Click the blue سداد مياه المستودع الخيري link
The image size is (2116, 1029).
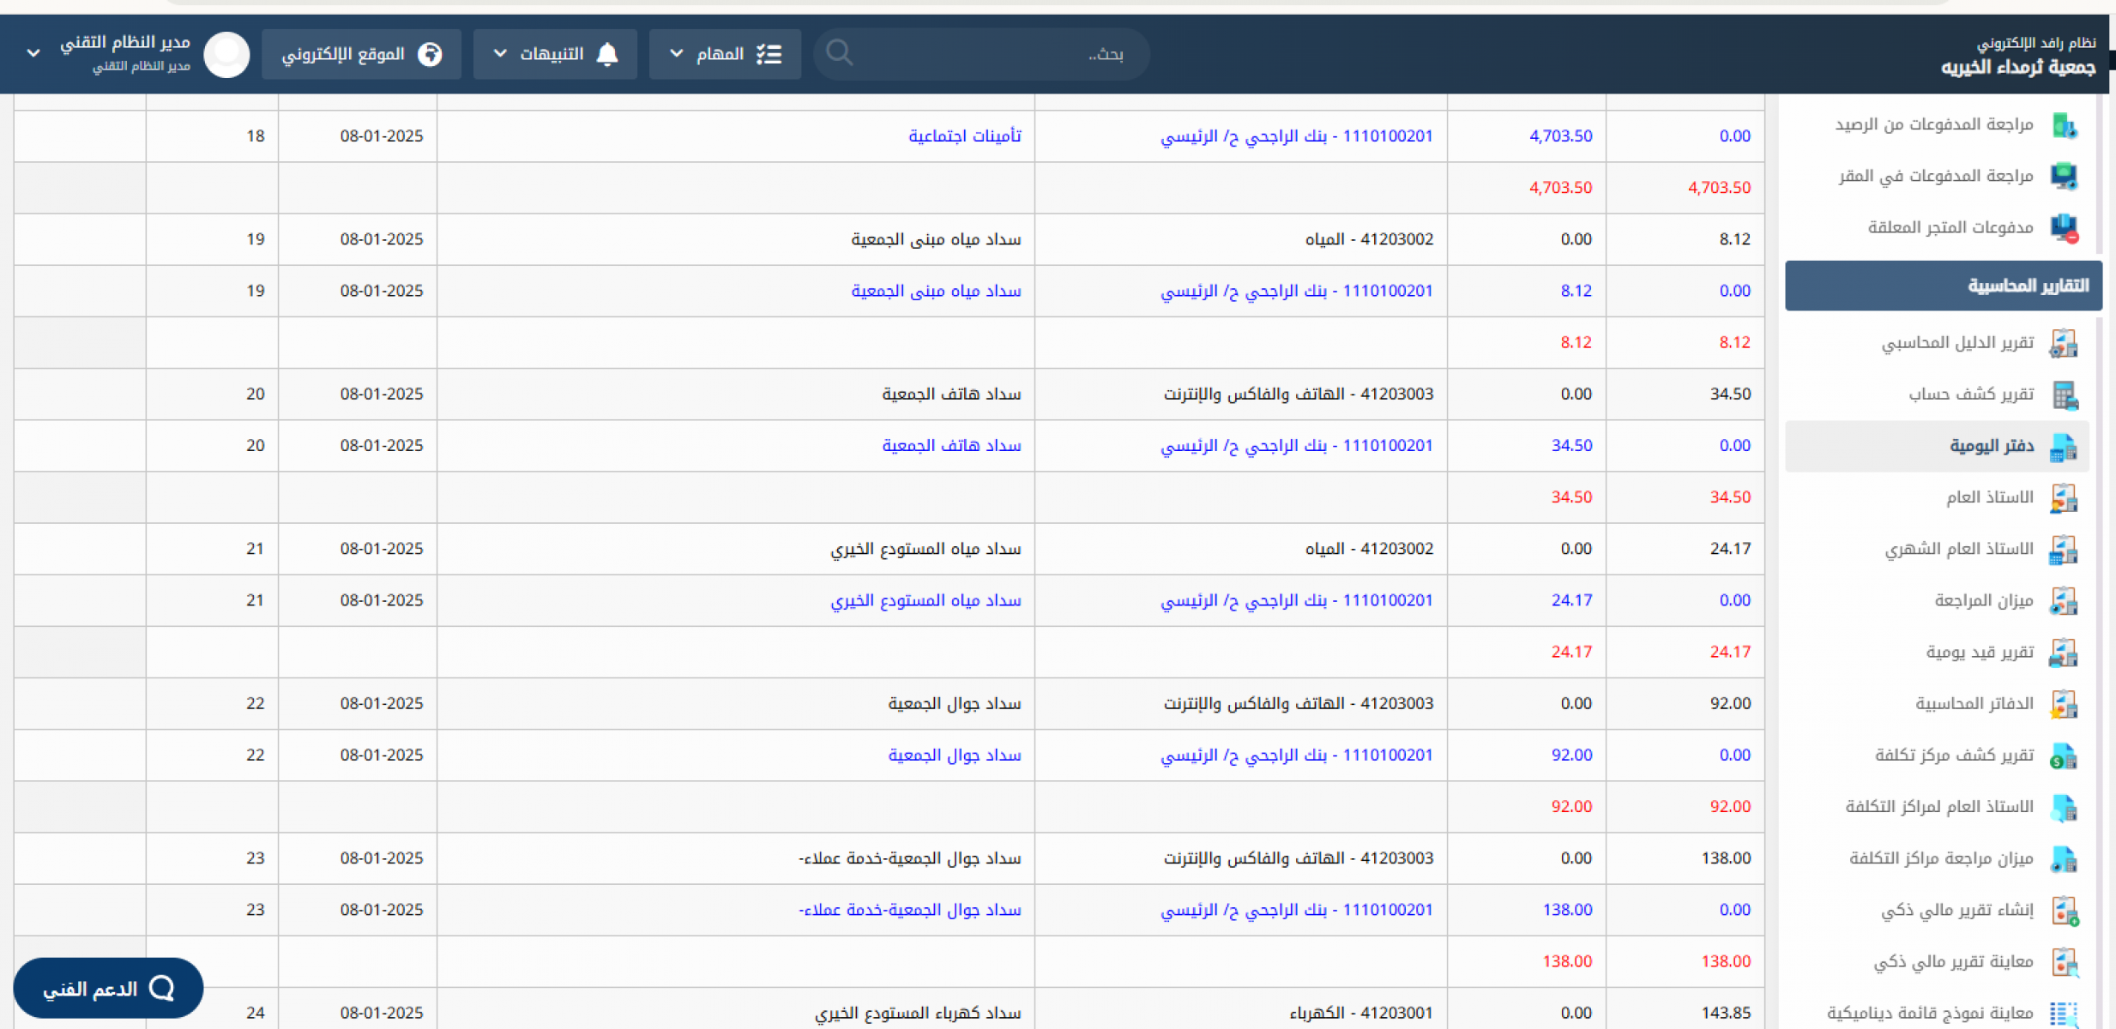925,600
